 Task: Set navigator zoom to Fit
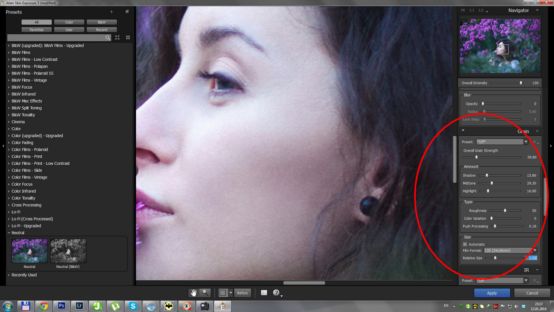pyautogui.click(x=463, y=10)
